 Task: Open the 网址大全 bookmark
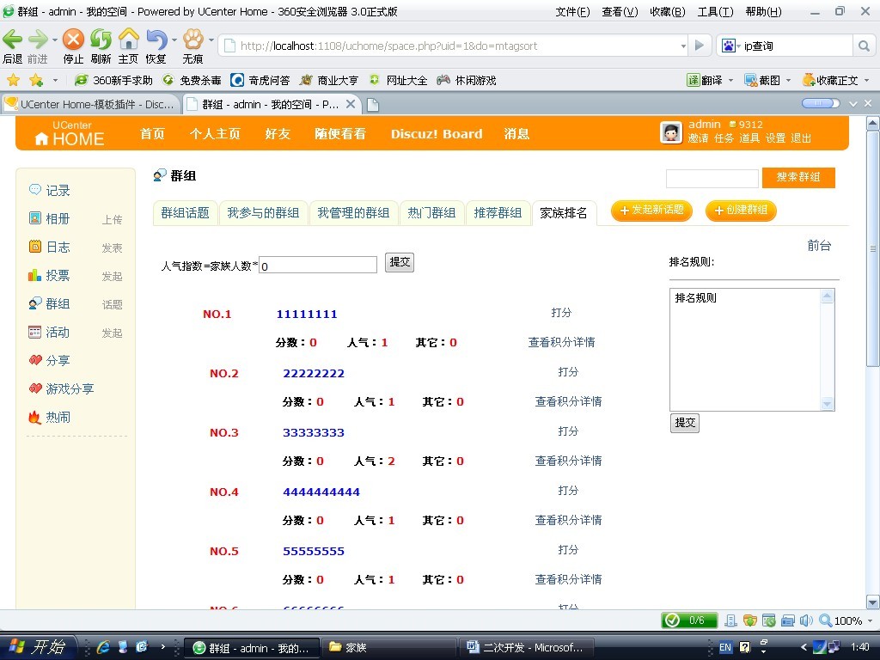398,80
